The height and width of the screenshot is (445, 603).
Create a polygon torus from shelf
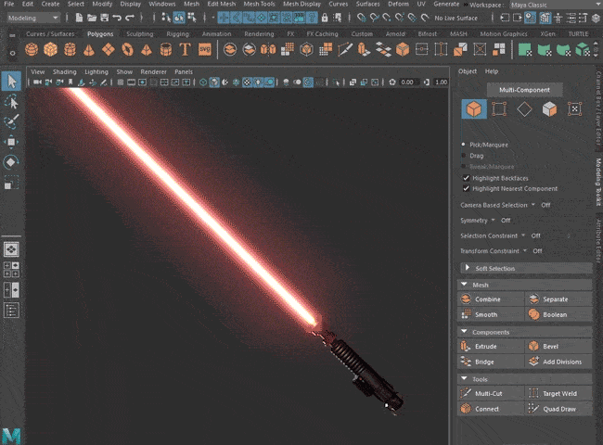127,50
